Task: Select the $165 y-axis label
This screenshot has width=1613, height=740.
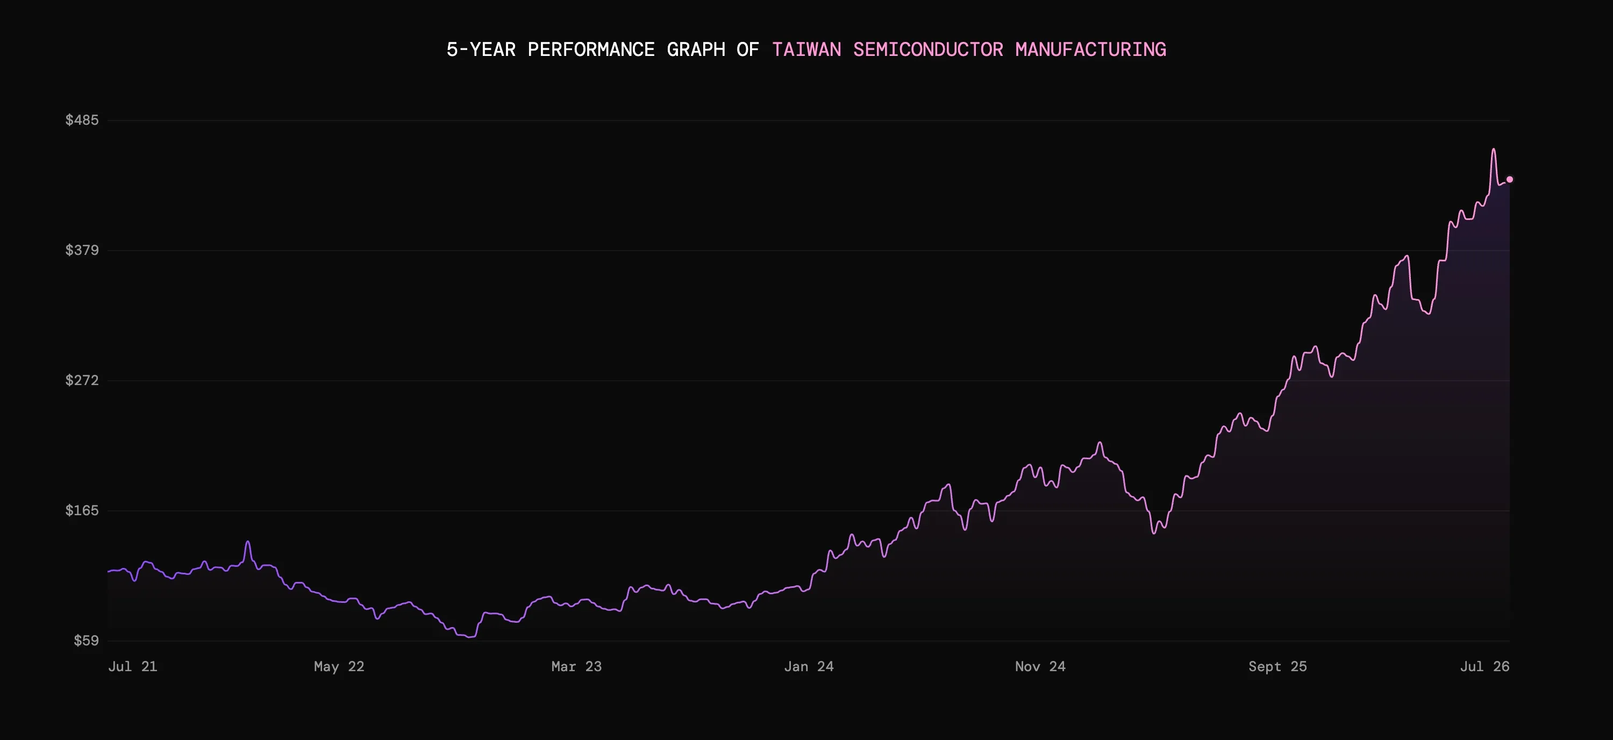Action: [x=82, y=510]
